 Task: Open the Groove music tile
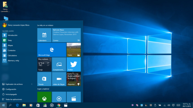point(59,97)
